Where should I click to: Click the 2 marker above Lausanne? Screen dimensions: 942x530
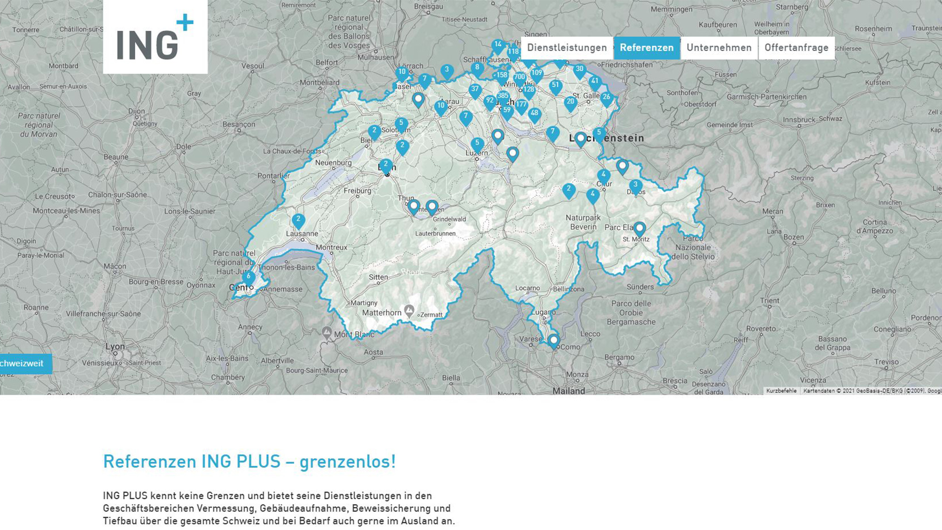(299, 220)
